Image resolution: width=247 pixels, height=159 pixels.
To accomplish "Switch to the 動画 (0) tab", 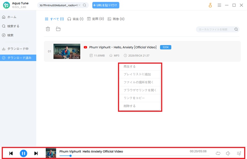I will click(x=95, y=19).
